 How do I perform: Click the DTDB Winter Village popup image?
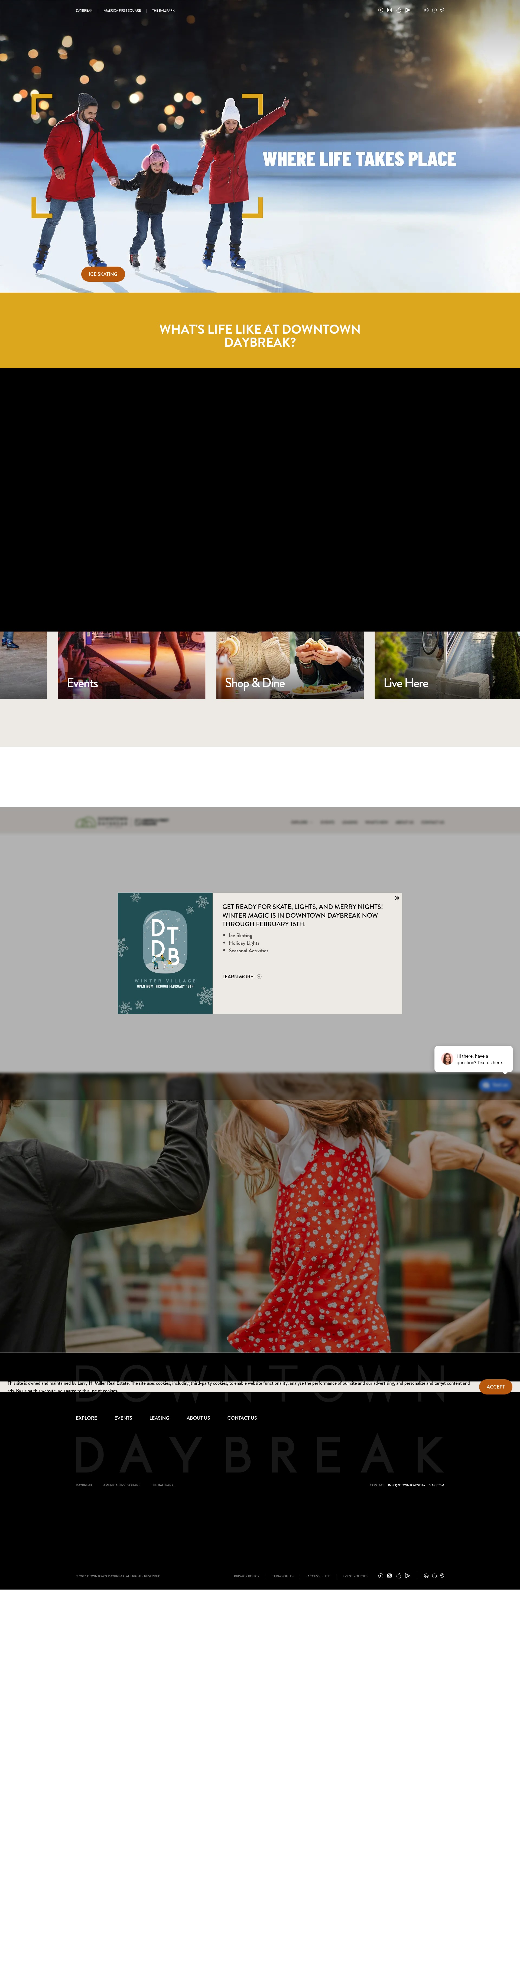click(165, 953)
